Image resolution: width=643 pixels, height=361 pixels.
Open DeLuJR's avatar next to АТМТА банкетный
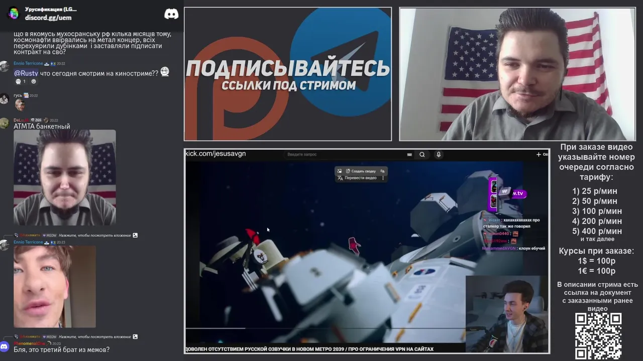[4, 123]
